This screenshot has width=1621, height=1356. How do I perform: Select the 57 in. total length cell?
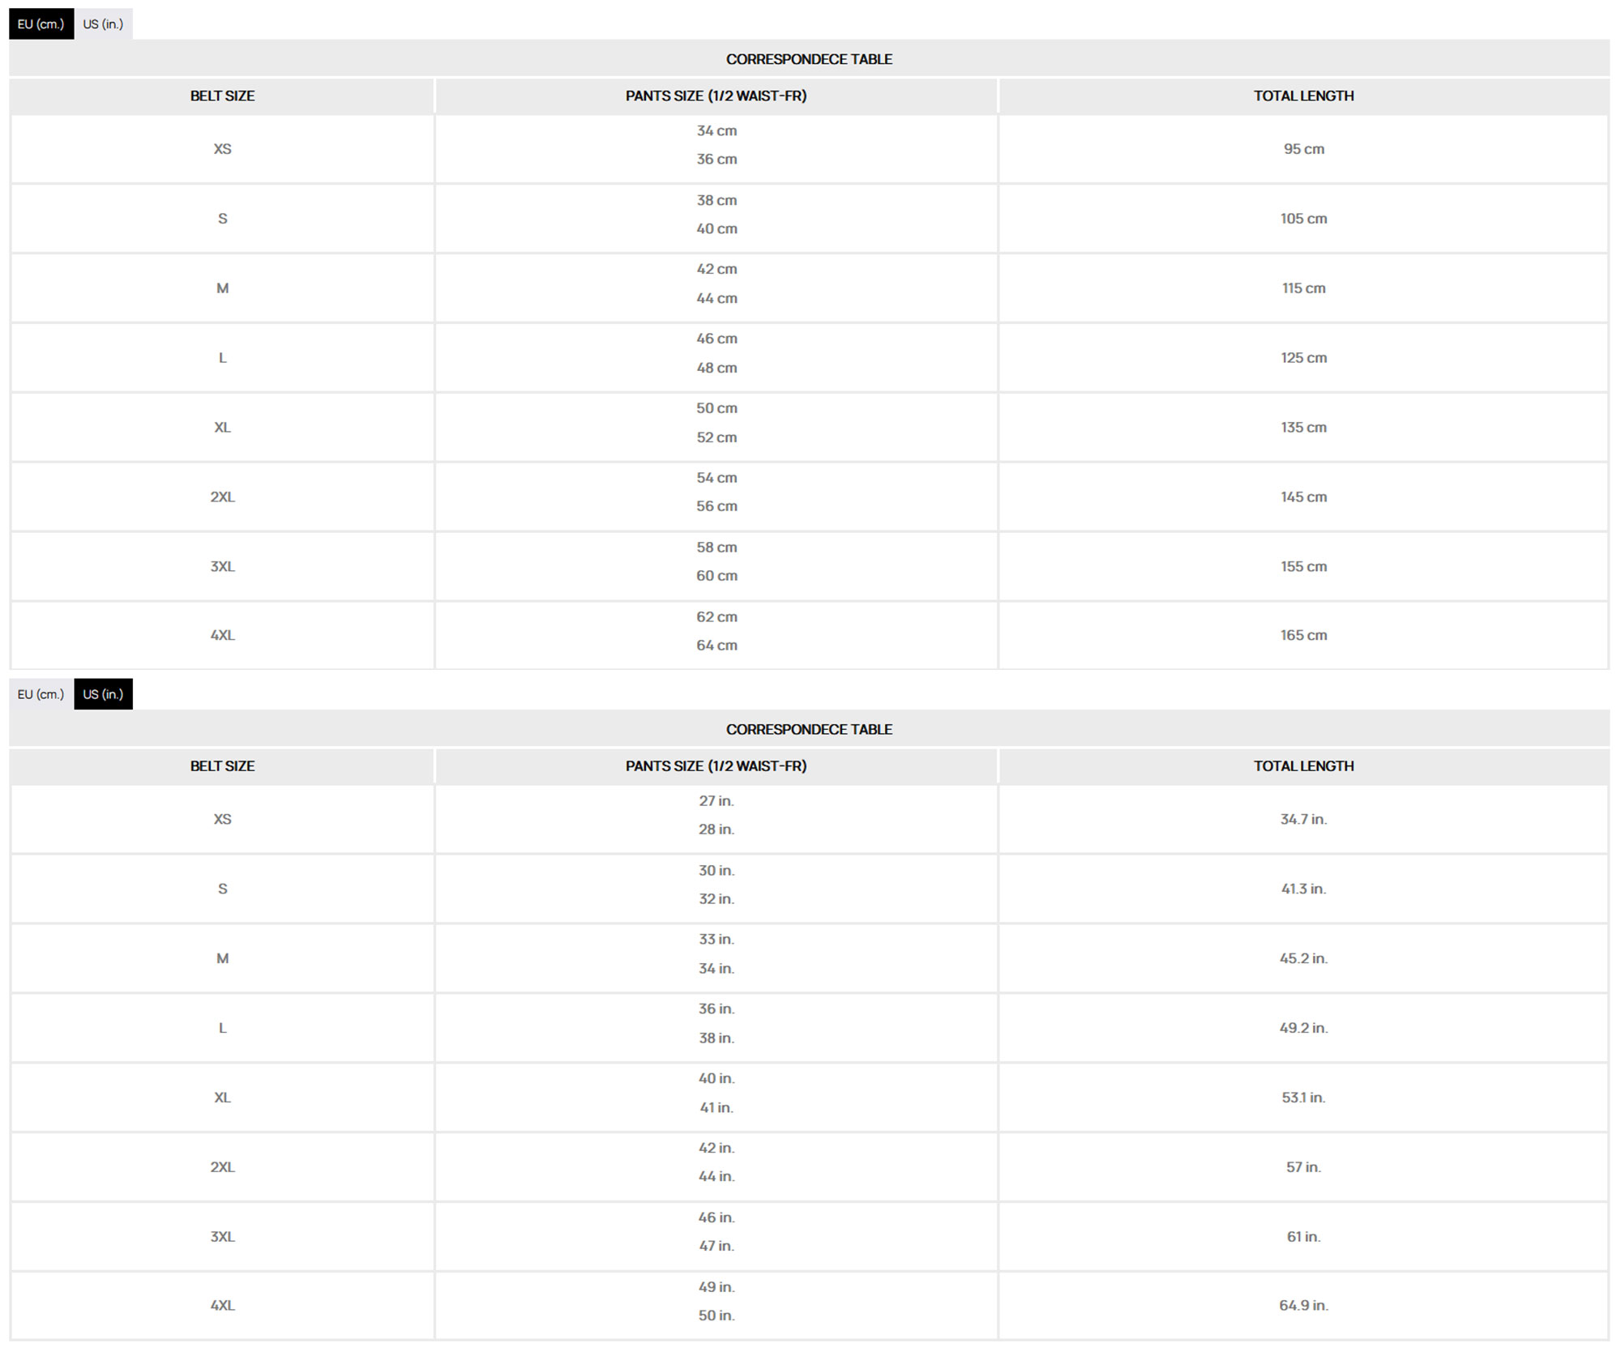click(1303, 1167)
